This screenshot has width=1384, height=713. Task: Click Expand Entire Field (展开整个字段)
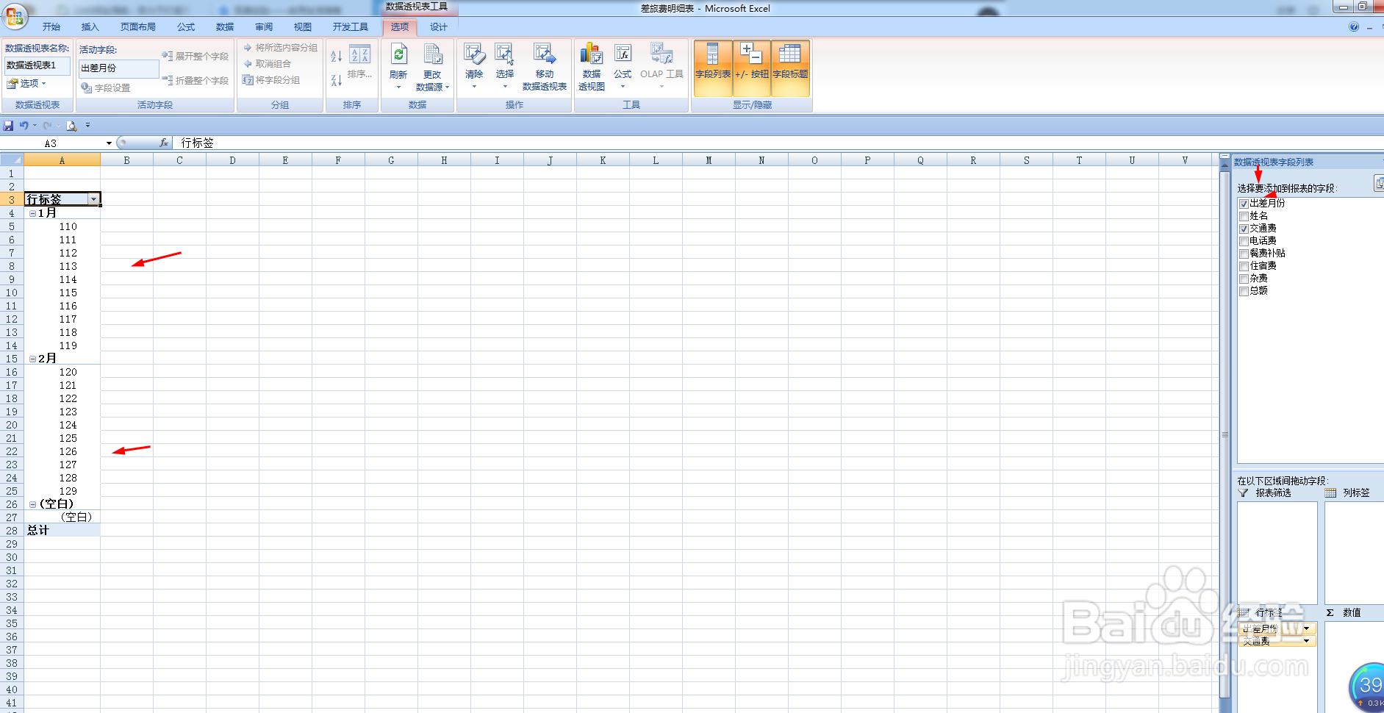click(x=195, y=57)
